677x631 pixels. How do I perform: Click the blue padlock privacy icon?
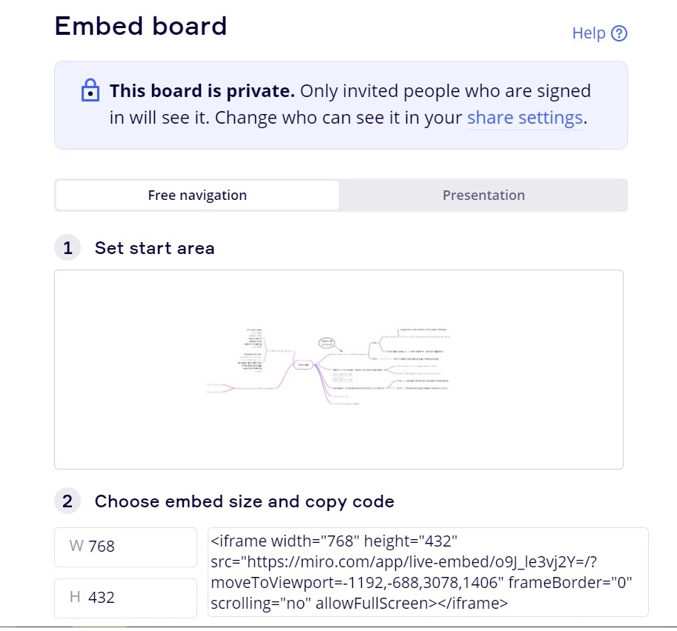pos(90,90)
